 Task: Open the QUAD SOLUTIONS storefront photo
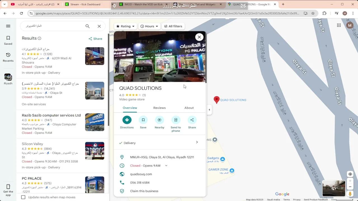tap(159, 57)
